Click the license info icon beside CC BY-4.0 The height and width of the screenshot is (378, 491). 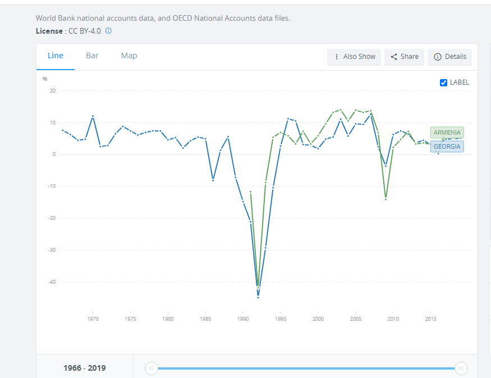[x=109, y=31]
